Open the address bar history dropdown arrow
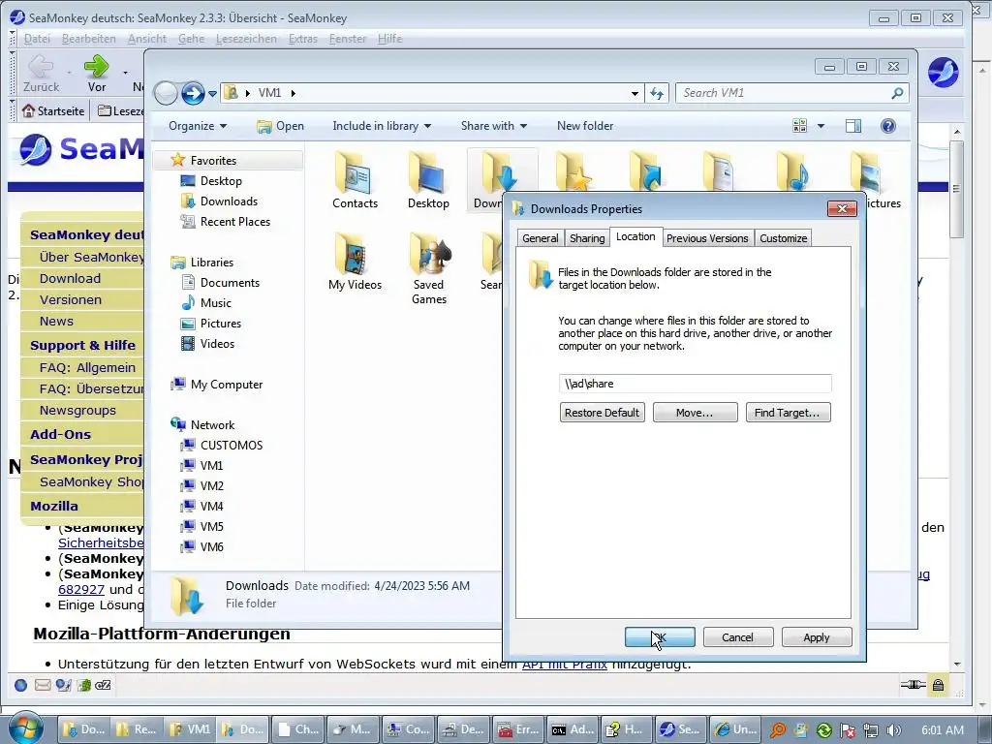 coord(635,94)
